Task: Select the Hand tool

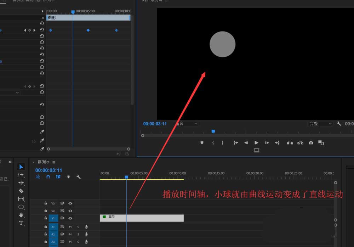Action: (21, 215)
